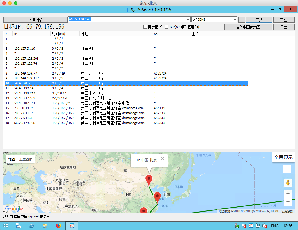Expand the 系统DNS dropdown
This screenshot has height=230, width=298.
[235, 20]
